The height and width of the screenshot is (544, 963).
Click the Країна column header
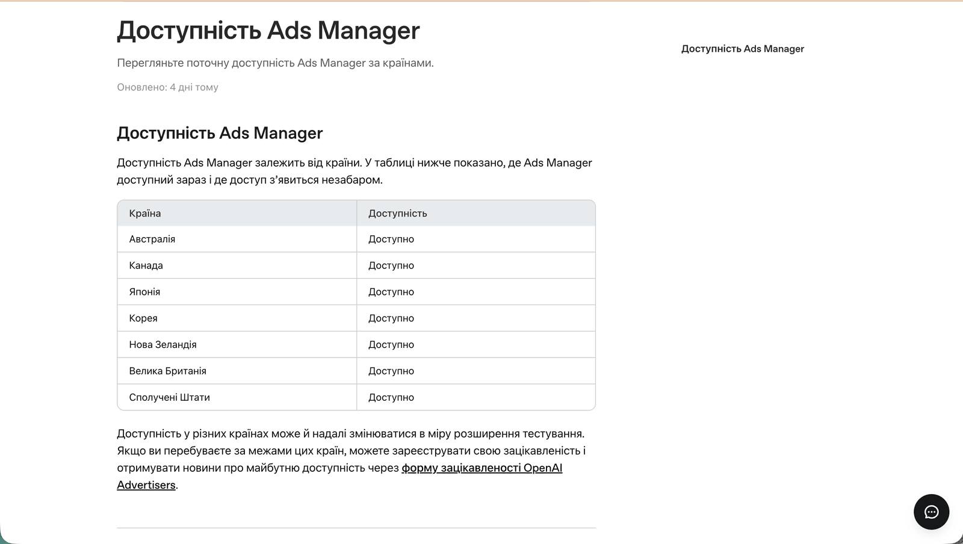tap(237, 213)
